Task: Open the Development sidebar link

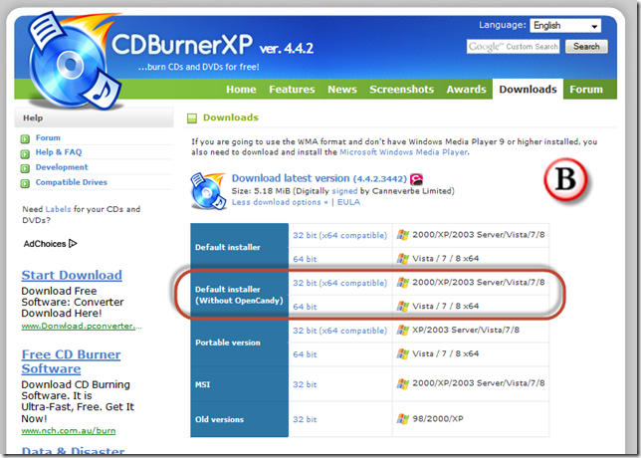Action: pos(62,167)
